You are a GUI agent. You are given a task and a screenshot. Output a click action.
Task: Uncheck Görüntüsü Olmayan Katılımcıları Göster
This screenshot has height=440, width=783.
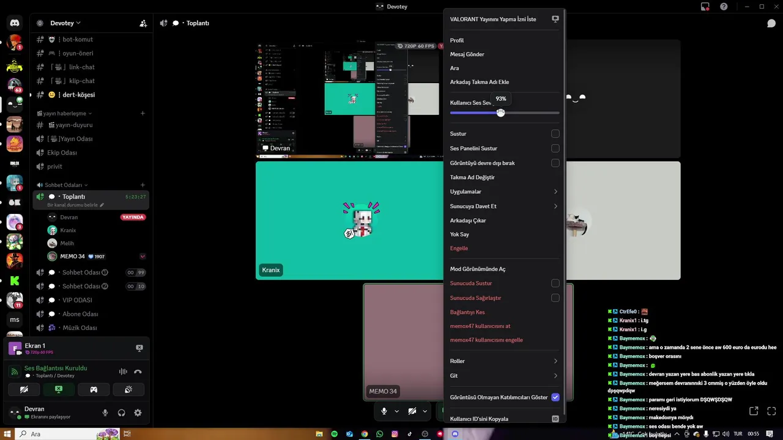coord(555,397)
